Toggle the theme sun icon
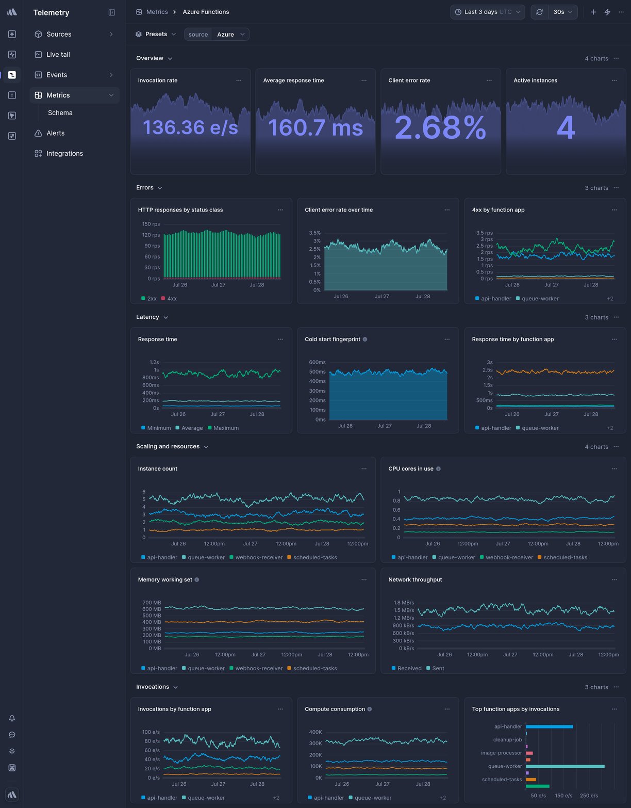Image resolution: width=631 pixels, height=808 pixels. 12,751
